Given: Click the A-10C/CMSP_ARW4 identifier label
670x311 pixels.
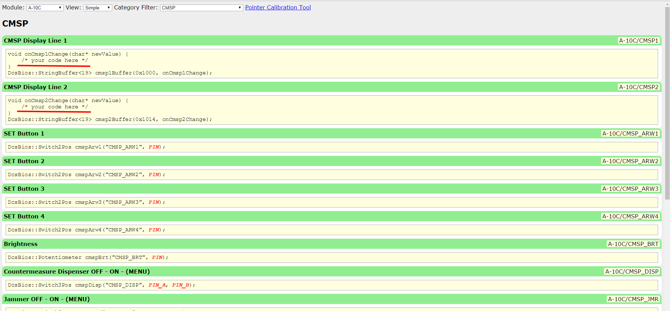Looking at the screenshot, I should pos(630,216).
